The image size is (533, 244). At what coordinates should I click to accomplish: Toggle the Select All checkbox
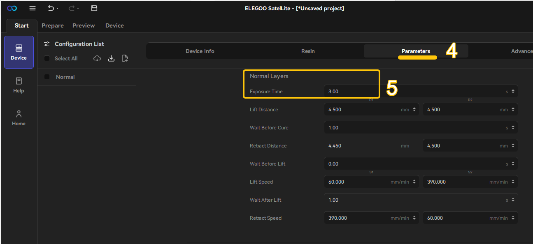pos(47,58)
